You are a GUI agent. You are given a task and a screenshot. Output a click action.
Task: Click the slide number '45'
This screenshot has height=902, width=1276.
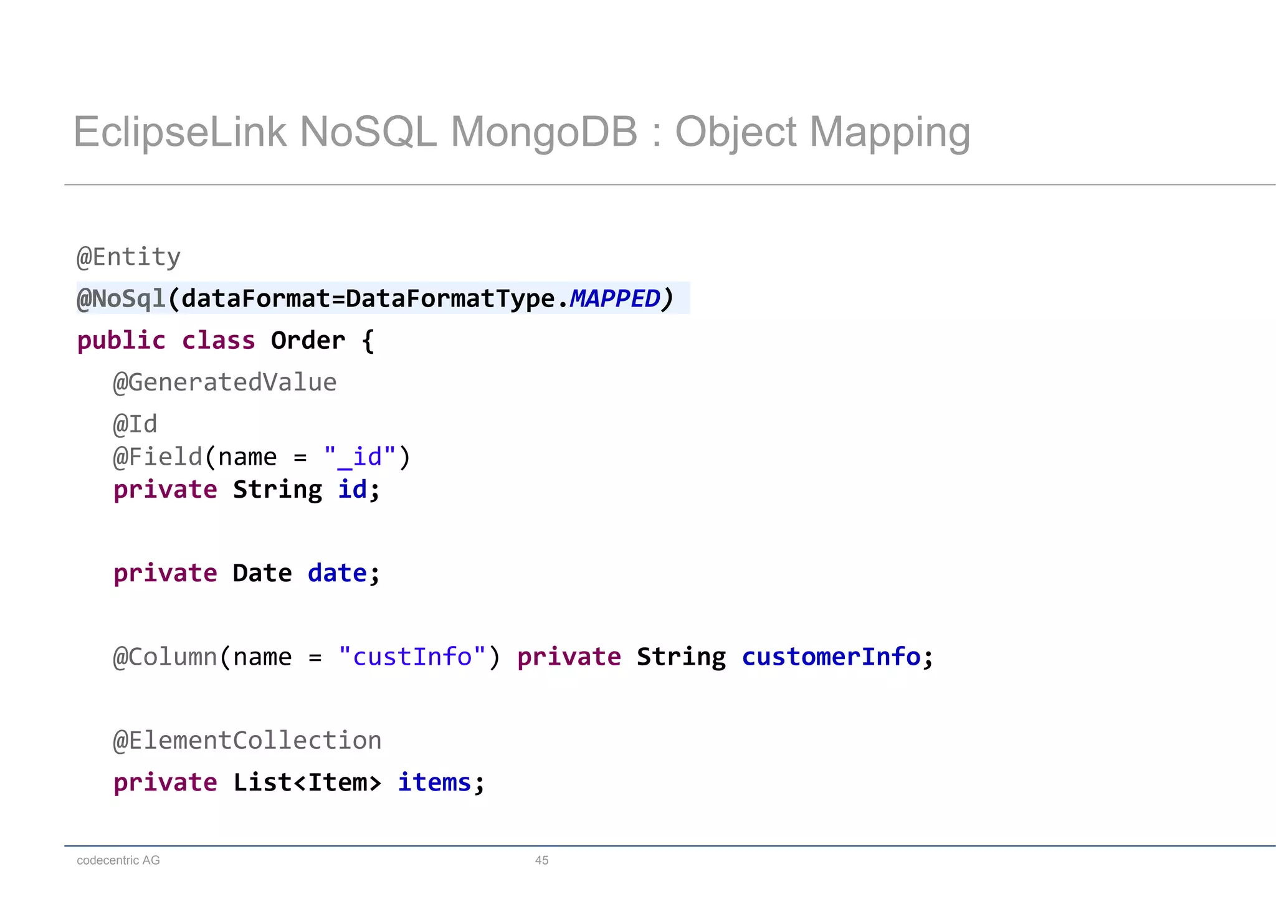(542, 860)
